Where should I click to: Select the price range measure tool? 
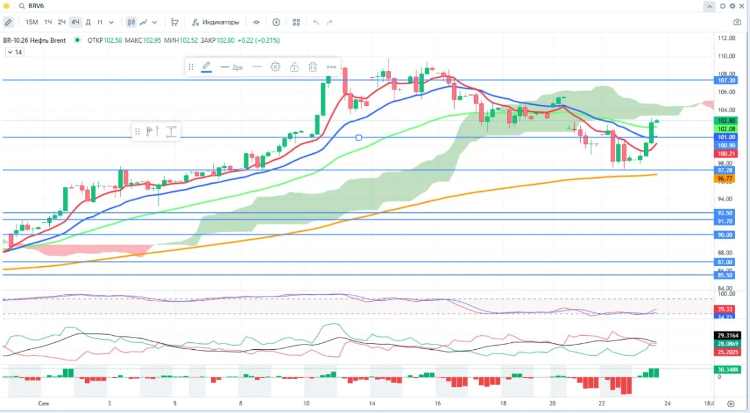171,132
